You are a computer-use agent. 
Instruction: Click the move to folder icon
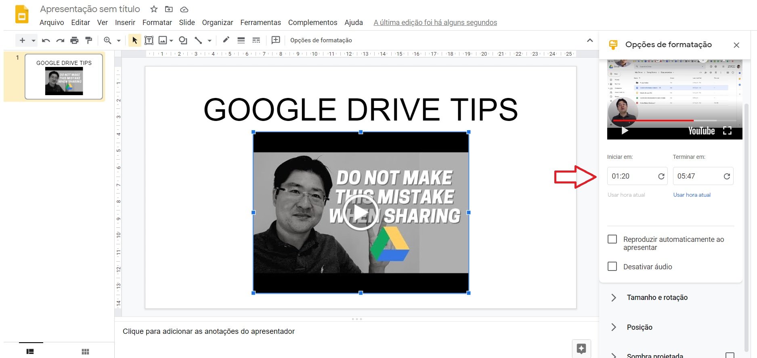pyautogui.click(x=169, y=9)
